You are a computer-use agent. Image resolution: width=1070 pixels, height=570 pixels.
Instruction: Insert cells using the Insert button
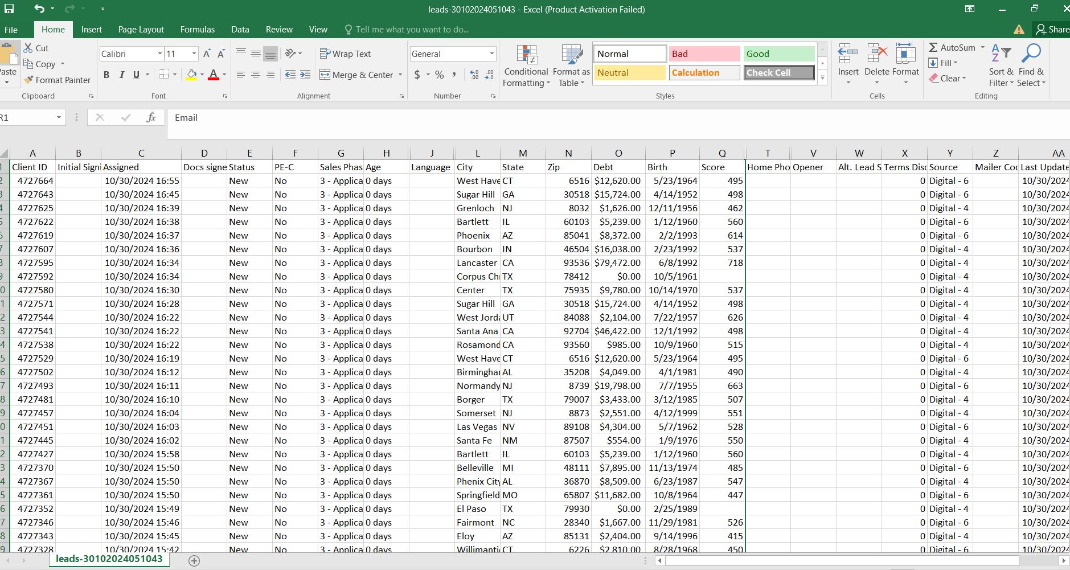[x=848, y=65]
